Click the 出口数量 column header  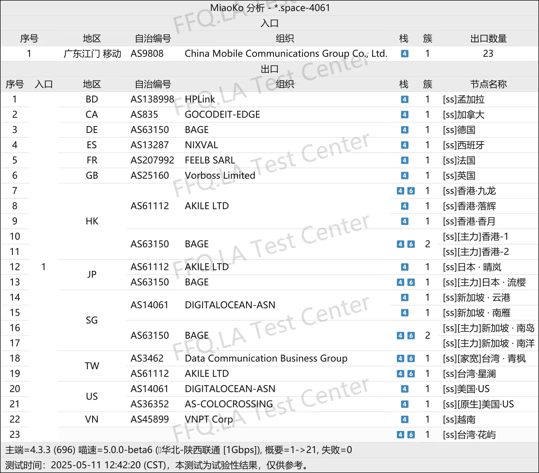[x=488, y=38]
